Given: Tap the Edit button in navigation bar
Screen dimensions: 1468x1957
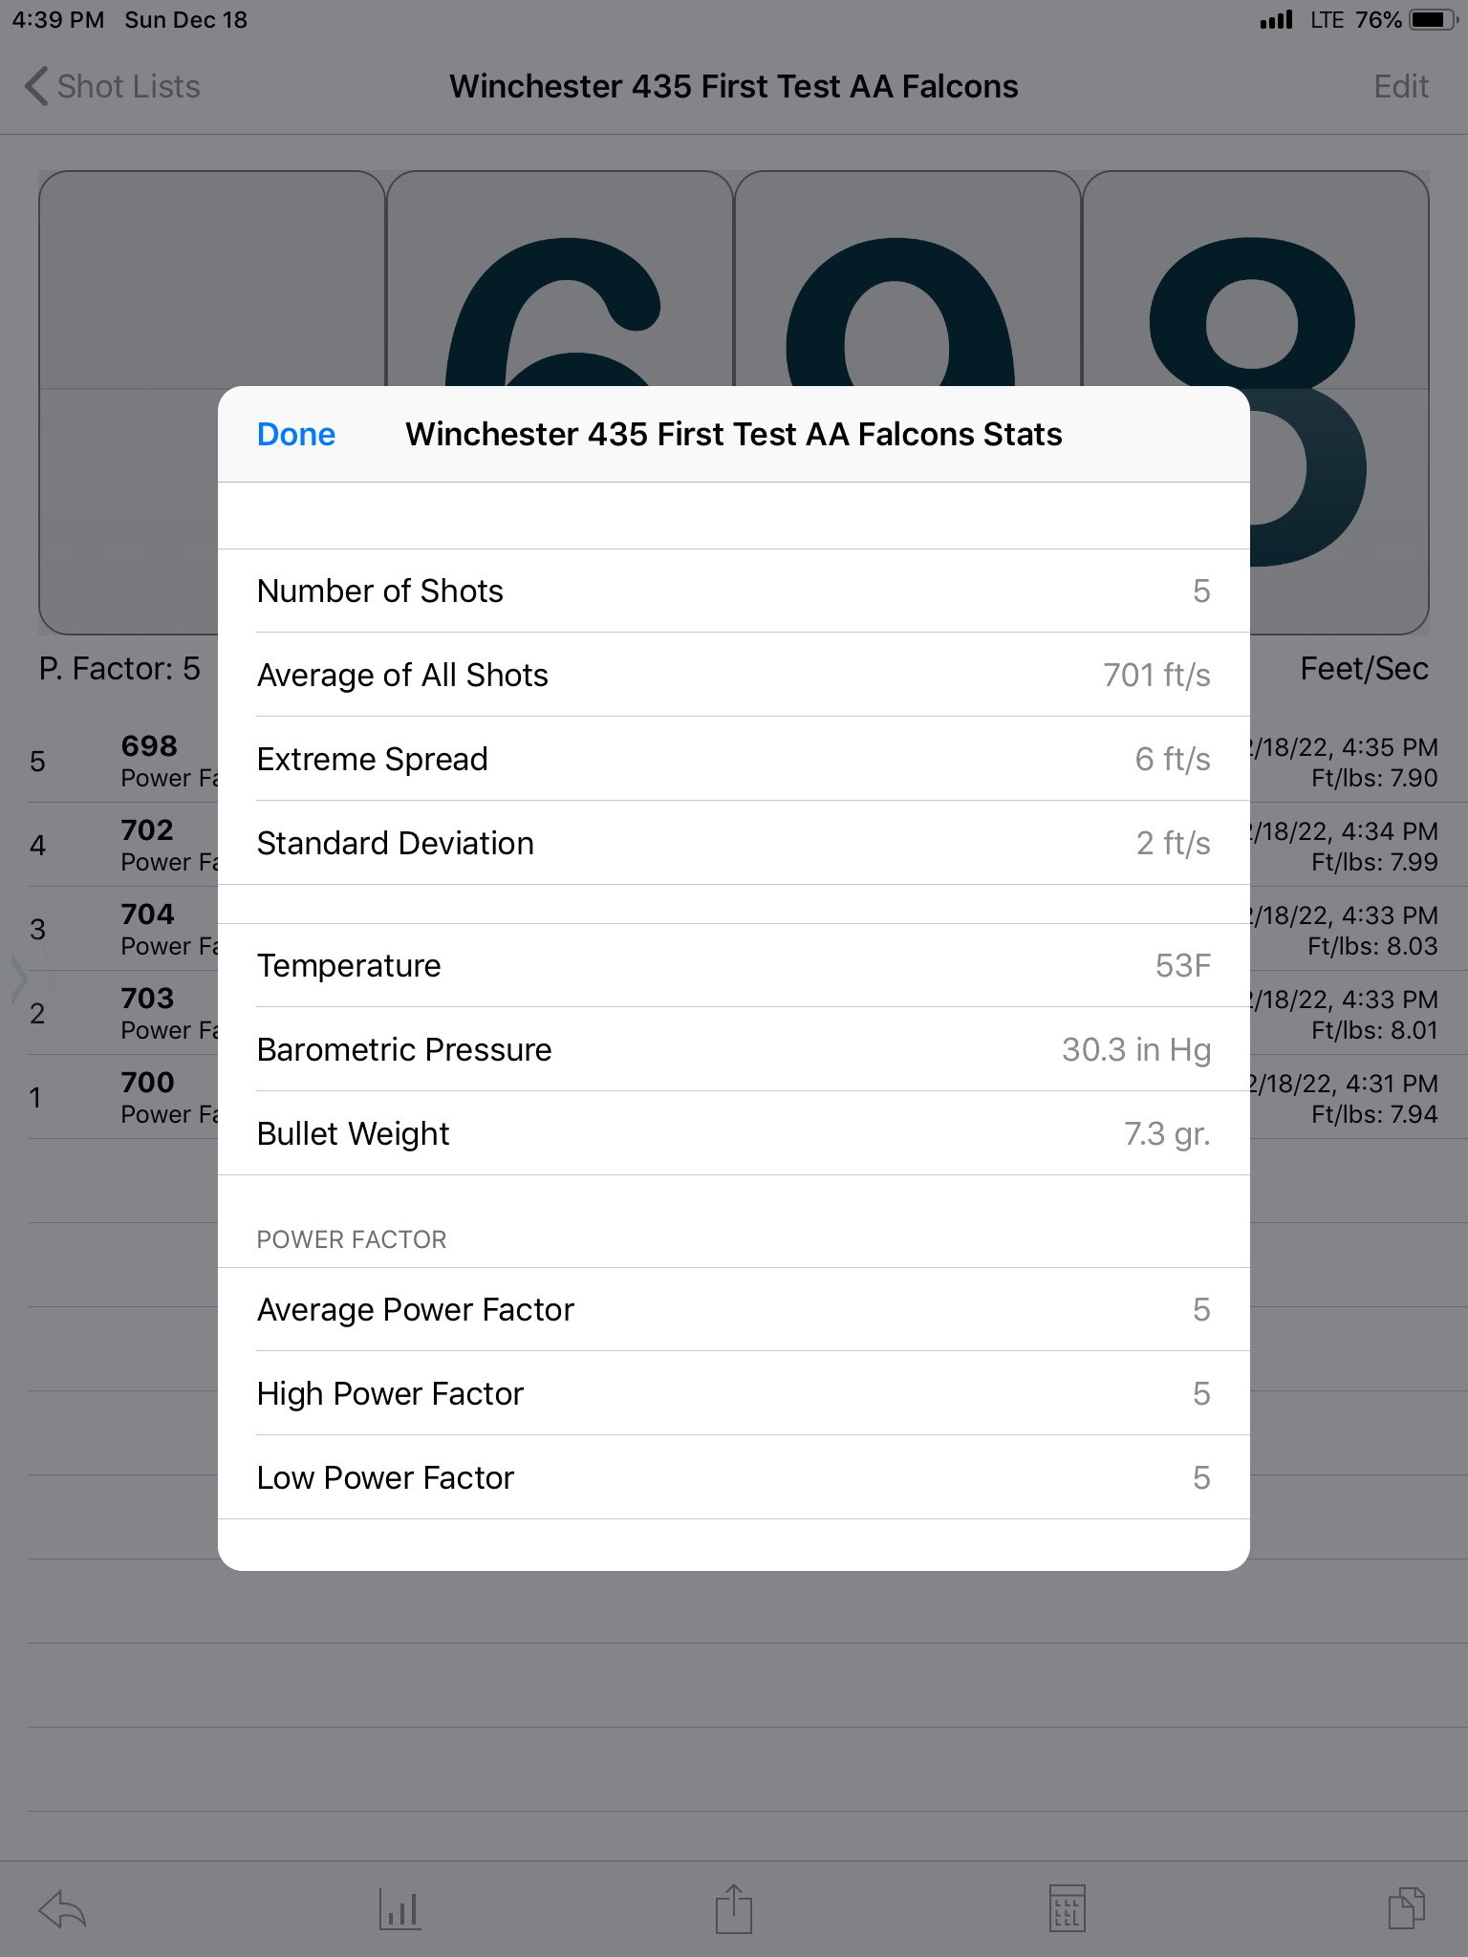Looking at the screenshot, I should coord(1401,87).
